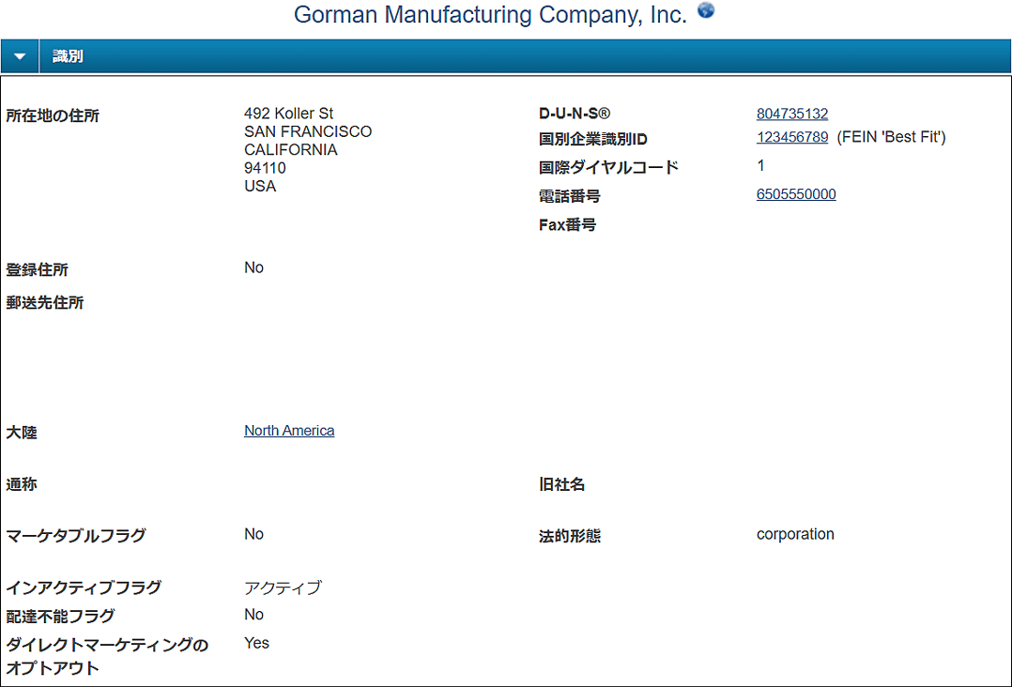Click the 国際ダイヤルコード label

608,168
